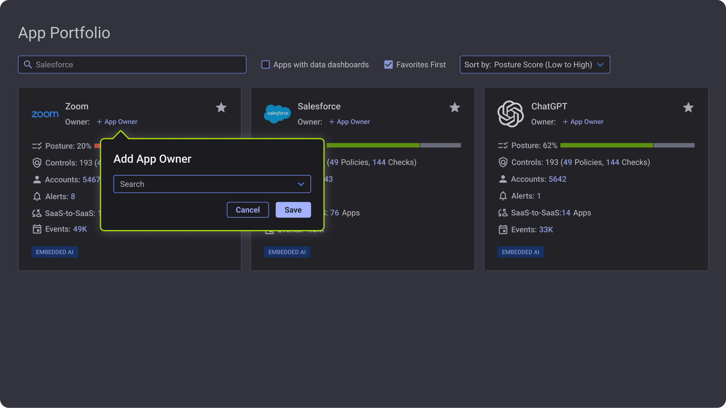Click the Zoom logo icon
This screenshot has width=726, height=408.
pyautogui.click(x=45, y=114)
